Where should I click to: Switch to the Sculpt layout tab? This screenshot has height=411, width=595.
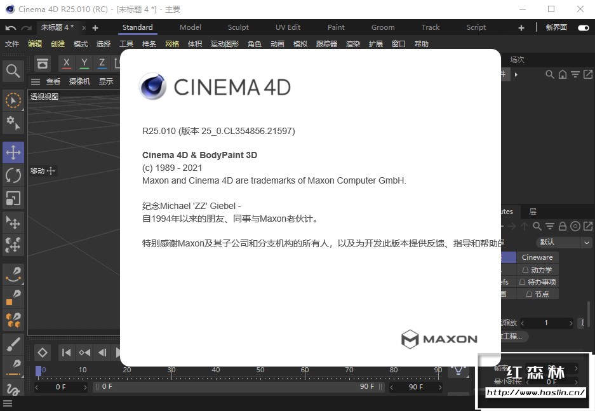(x=238, y=28)
